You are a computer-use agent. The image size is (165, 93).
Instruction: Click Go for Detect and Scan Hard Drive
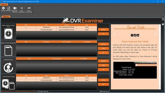(103, 34)
